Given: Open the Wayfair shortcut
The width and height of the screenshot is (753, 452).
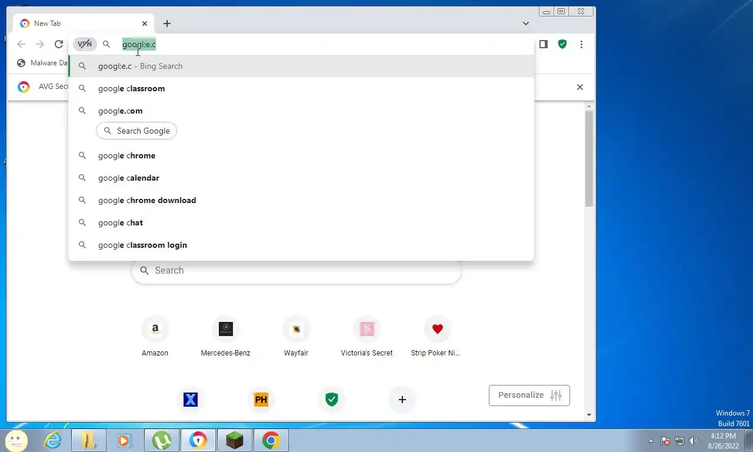Looking at the screenshot, I should tap(296, 337).
